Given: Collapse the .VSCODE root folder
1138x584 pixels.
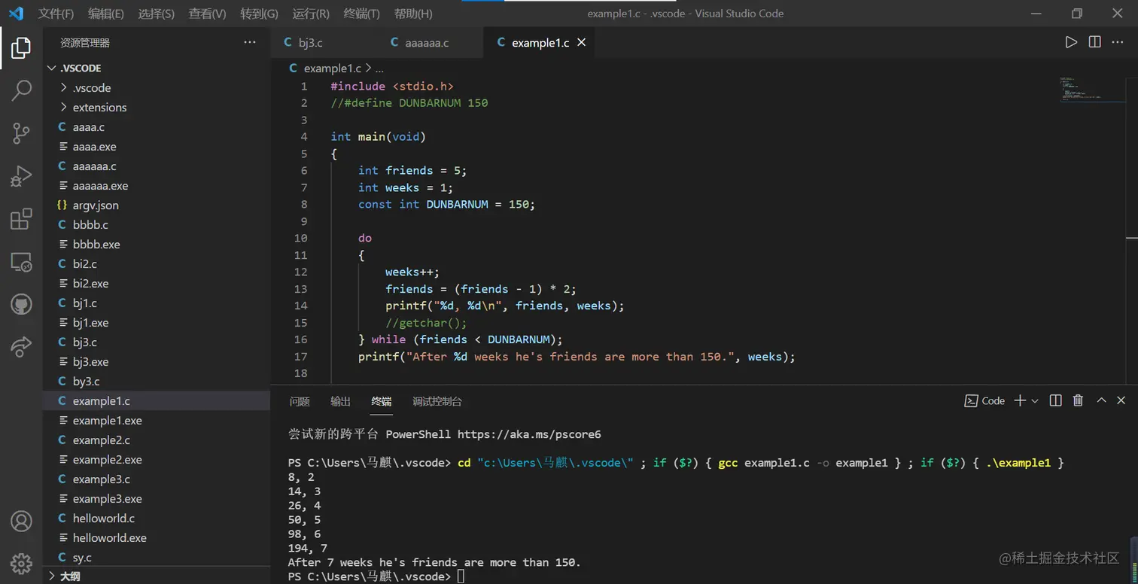Looking at the screenshot, I should [x=51, y=68].
